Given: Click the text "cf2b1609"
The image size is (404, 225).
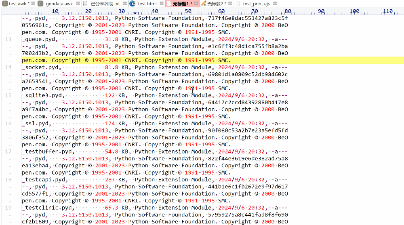Looking at the screenshot, I should [x=35, y=222].
